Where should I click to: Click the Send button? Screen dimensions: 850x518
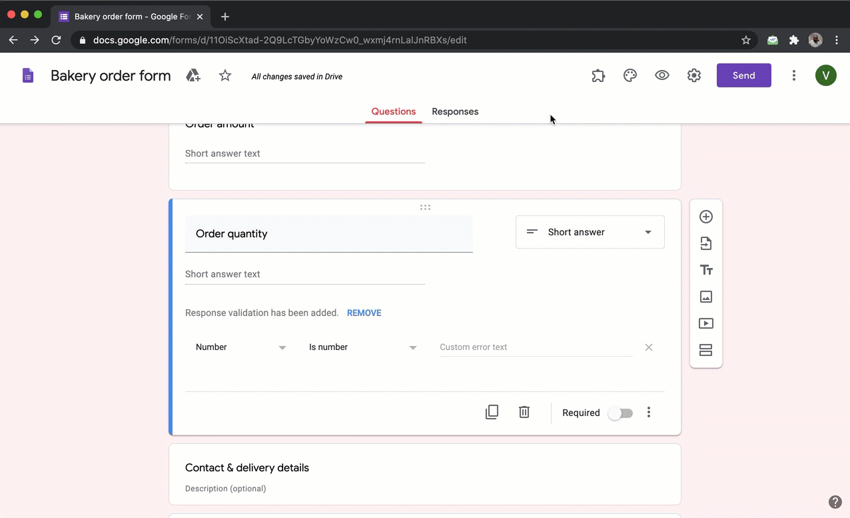(x=743, y=75)
